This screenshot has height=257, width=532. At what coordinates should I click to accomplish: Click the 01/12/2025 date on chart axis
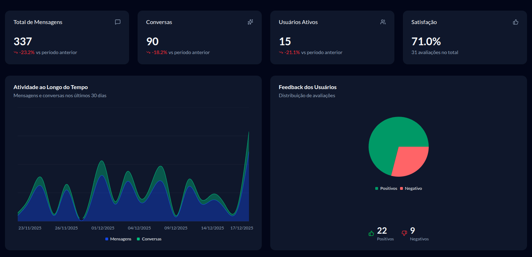(103, 228)
